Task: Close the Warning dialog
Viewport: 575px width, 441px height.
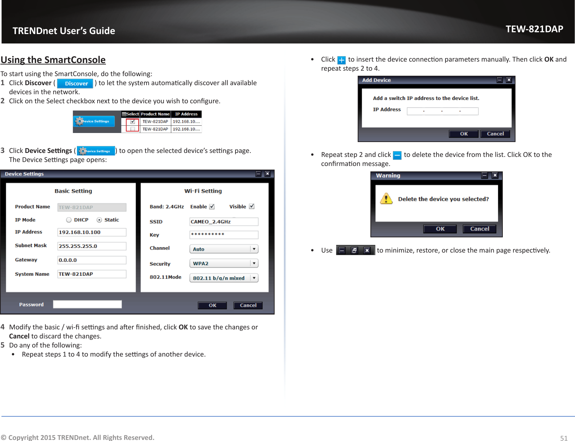Action: coord(495,175)
